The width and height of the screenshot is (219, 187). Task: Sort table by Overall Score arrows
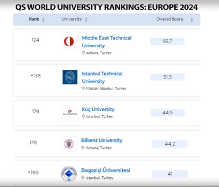pos(192,20)
